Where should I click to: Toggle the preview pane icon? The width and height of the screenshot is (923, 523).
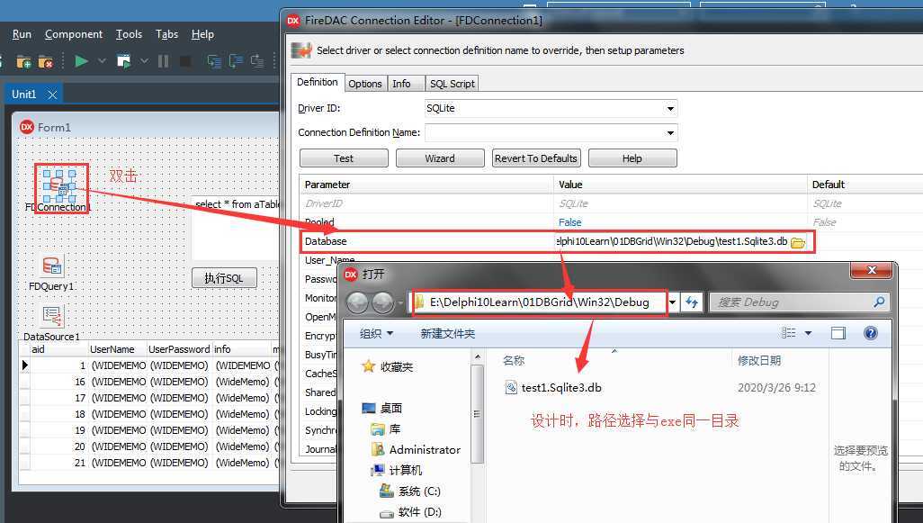point(838,333)
